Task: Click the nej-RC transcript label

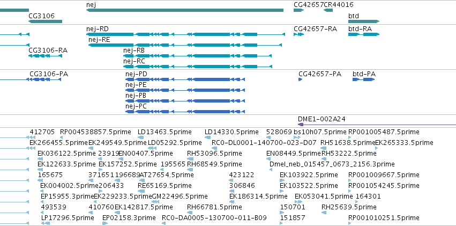Action: [x=134, y=61]
